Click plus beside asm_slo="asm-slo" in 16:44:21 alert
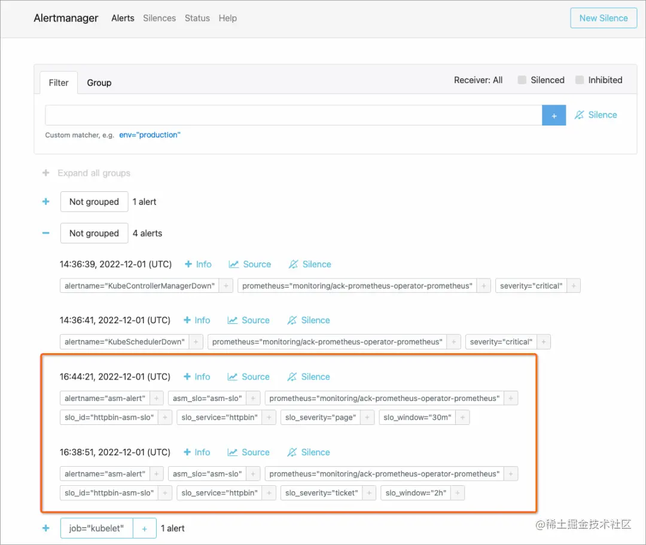Viewport: 646px width, 545px height. click(x=253, y=399)
